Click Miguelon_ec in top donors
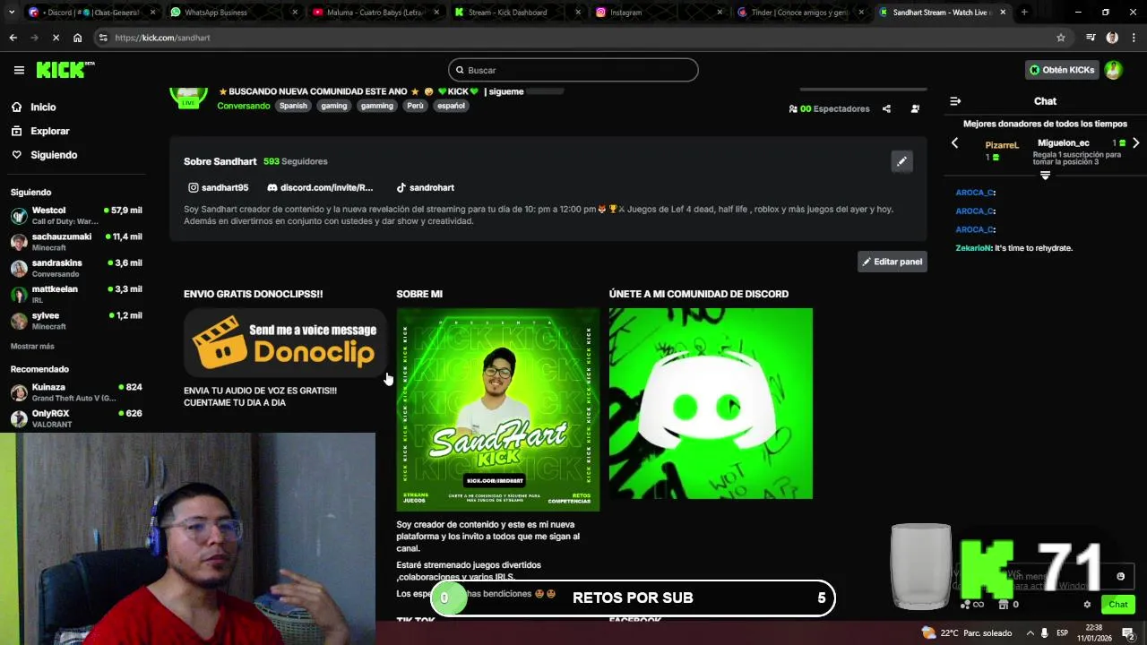1147x645 pixels. click(x=1064, y=142)
